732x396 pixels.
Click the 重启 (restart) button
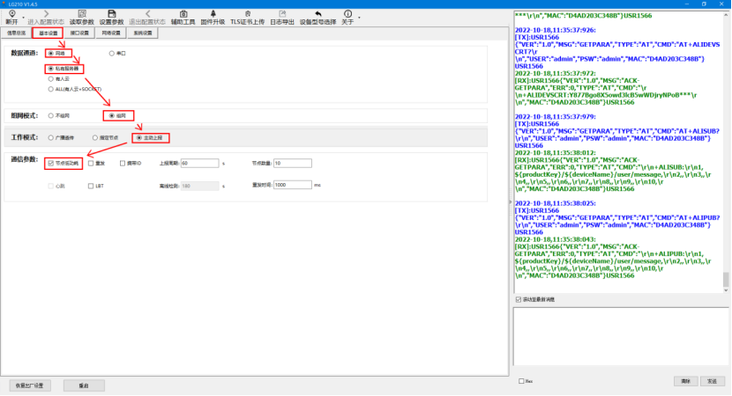85,385
